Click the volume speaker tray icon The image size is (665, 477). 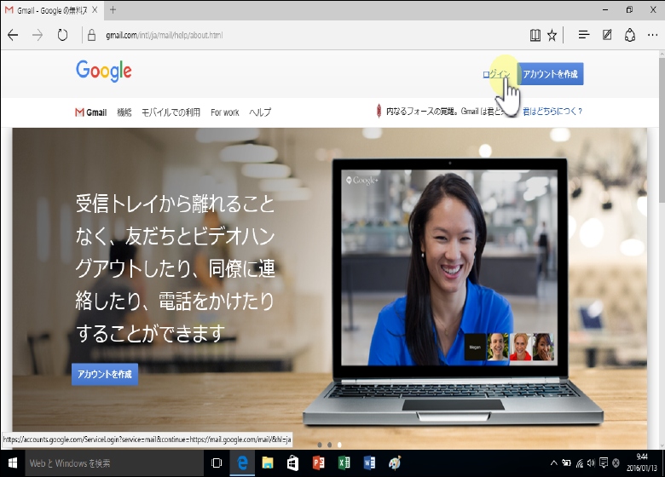(591, 463)
